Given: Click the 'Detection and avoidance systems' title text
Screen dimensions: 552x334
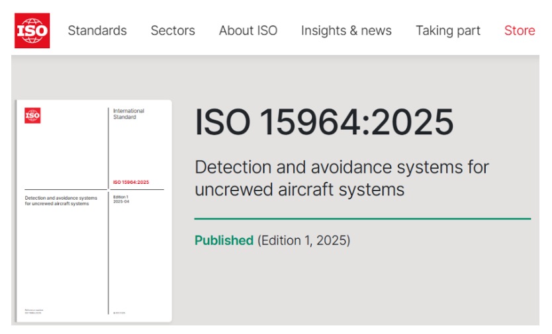Looking at the screenshot, I should point(342,178).
